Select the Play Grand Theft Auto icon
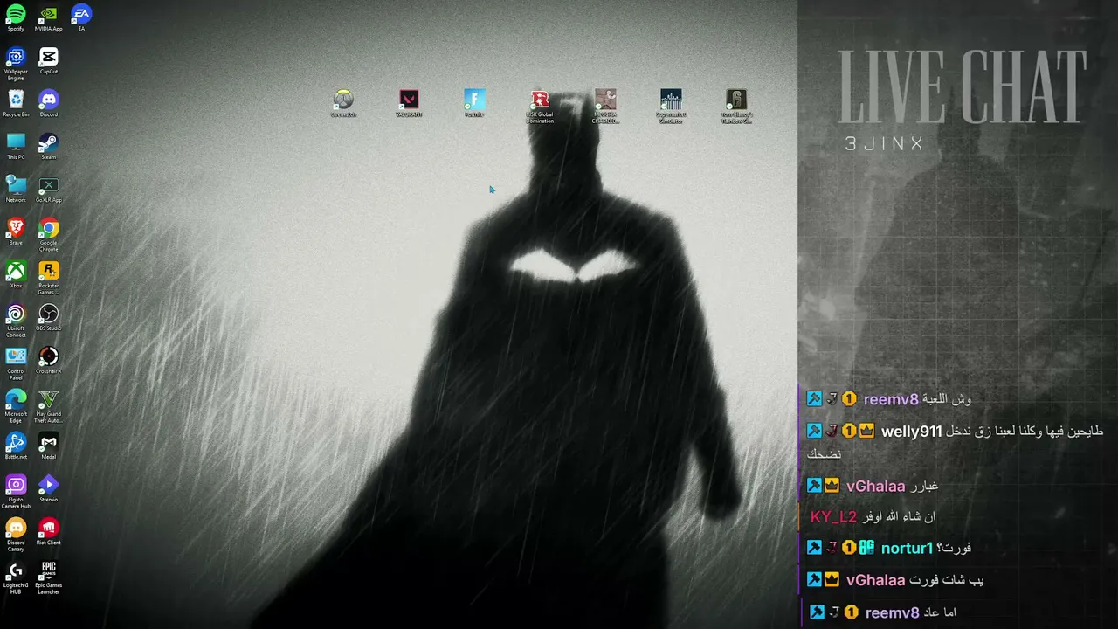Image resolution: width=1118 pixels, height=629 pixels. (x=49, y=407)
